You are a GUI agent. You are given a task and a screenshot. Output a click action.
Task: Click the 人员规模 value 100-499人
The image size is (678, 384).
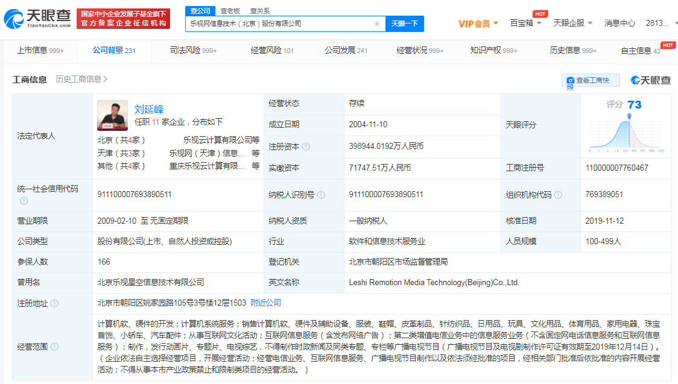click(603, 241)
